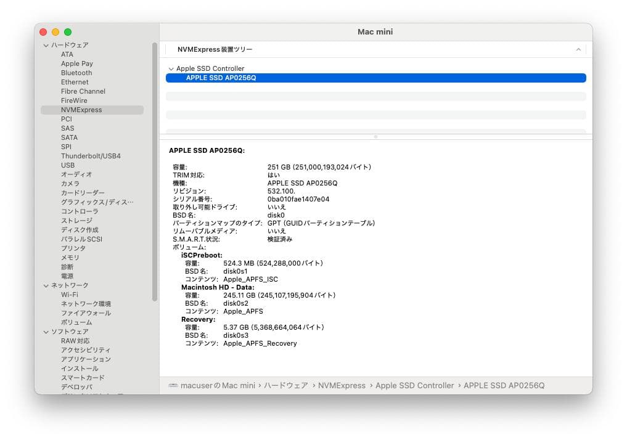Collapse the NVMExpress装置ツリー panel with its chevron
This screenshot has width=627, height=440.
(x=578, y=49)
